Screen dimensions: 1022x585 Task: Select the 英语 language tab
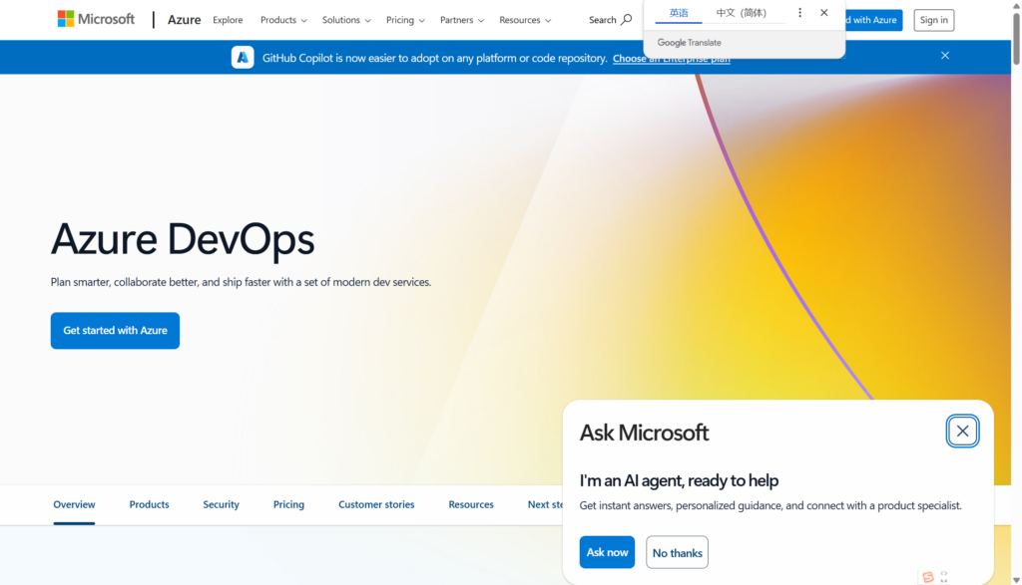coord(679,13)
